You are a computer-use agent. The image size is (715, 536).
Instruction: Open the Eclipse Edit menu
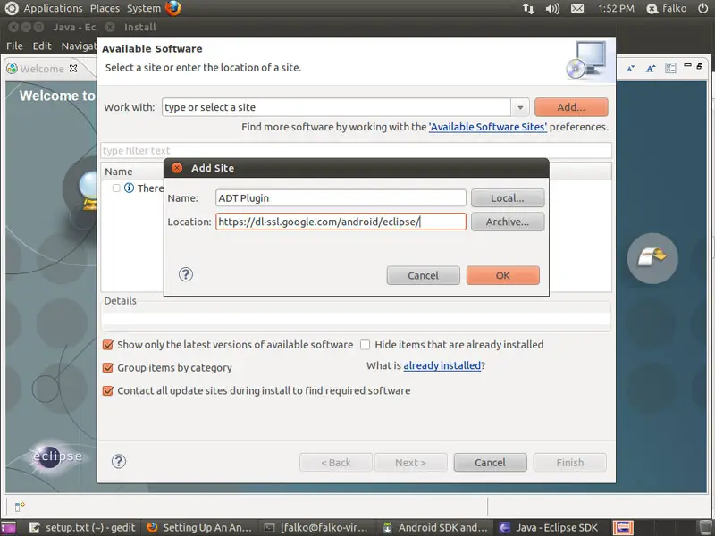(42, 46)
